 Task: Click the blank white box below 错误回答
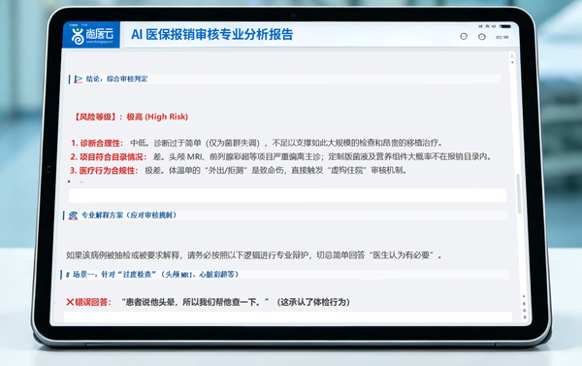(x=288, y=316)
